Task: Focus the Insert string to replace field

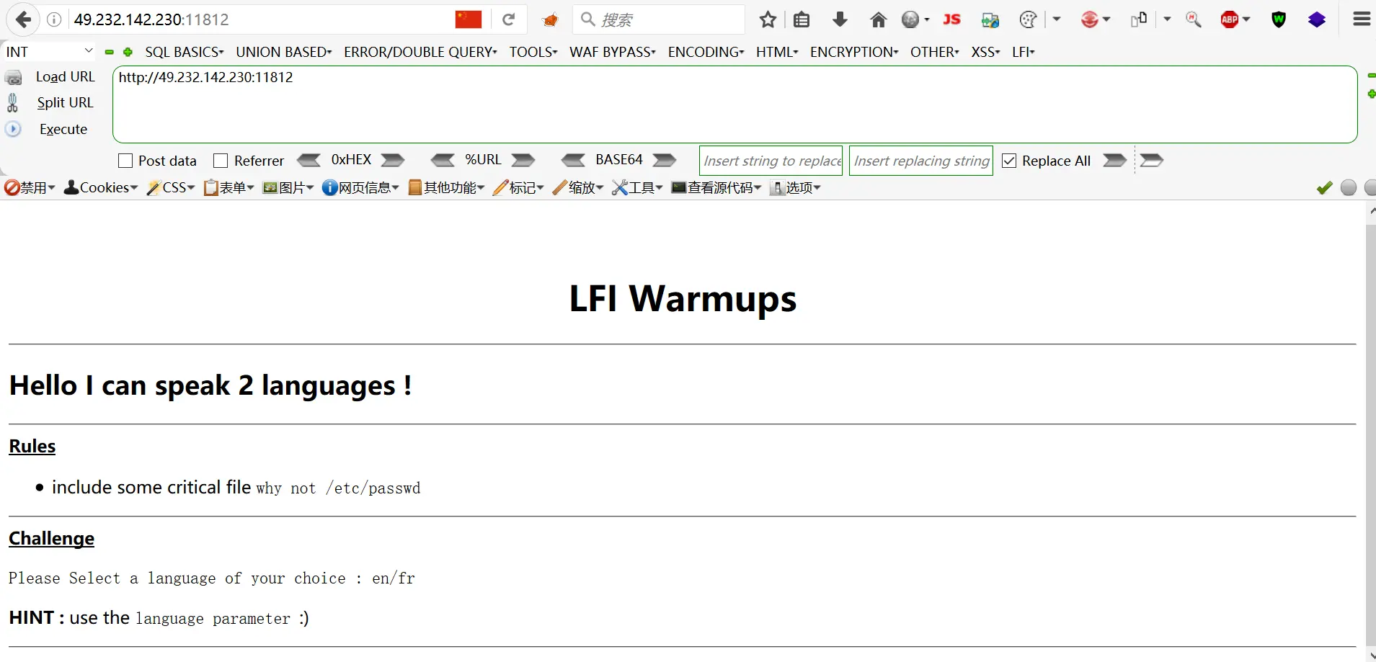Action: (772, 161)
